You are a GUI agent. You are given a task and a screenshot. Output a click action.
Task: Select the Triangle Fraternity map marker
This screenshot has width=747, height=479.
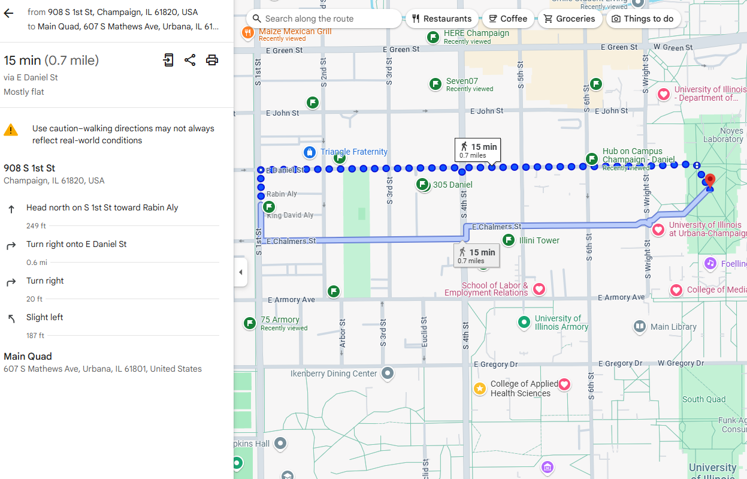pos(309,152)
